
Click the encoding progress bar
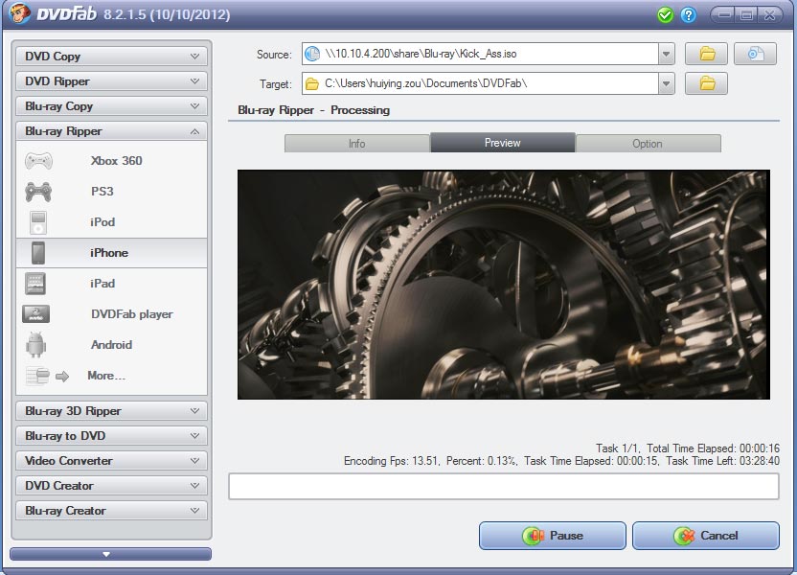pyautogui.click(x=504, y=487)
